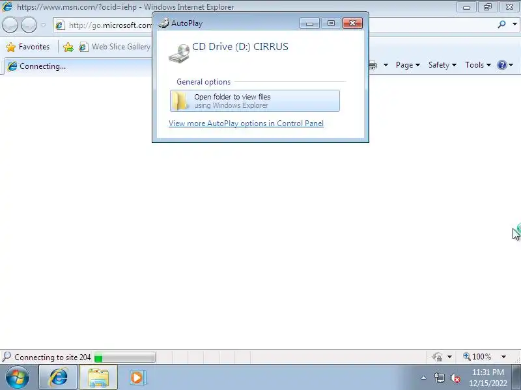Screen dimensions: 521x390
Task: Maximize the AutoPlay dialog window
Action: tap(331, 23)
